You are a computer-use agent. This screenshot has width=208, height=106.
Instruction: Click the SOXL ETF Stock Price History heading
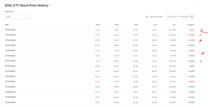[x=27, y=5]
